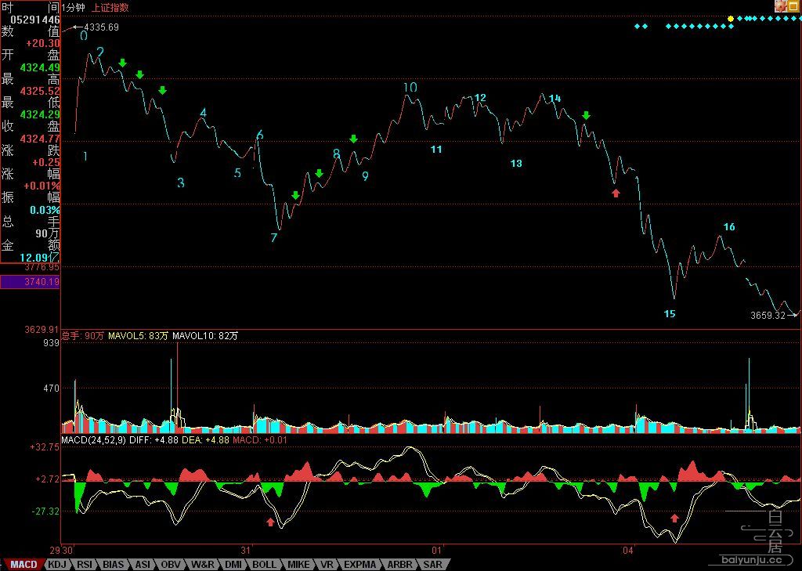Click the purple 3740.19 price box
Viewport: 802px width, 571px height.
(x=31, y=282)
